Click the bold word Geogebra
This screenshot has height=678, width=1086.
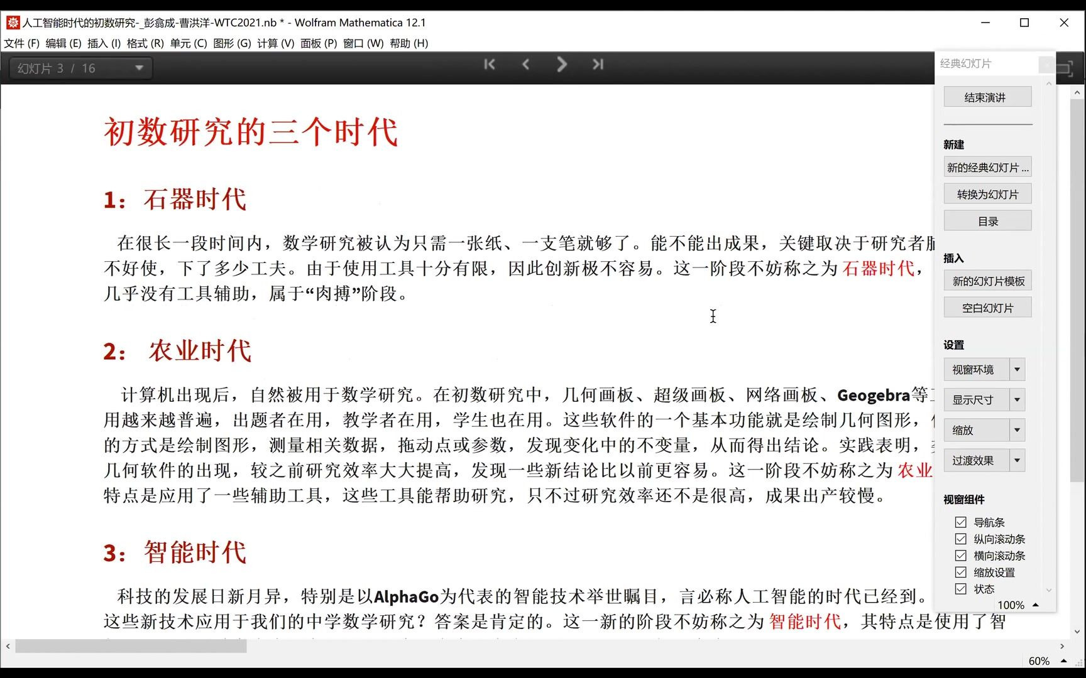[x=874, y=395]
